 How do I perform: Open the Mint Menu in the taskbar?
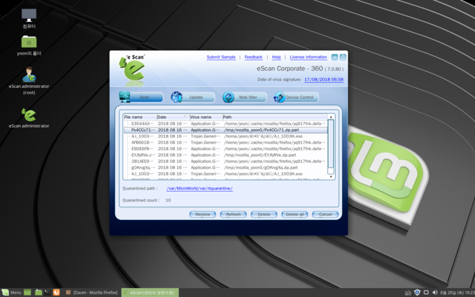12,293
